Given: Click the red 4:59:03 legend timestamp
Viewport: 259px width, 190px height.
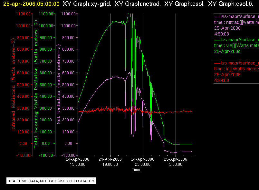Looking at the screenshot, I should pos(222,80).
